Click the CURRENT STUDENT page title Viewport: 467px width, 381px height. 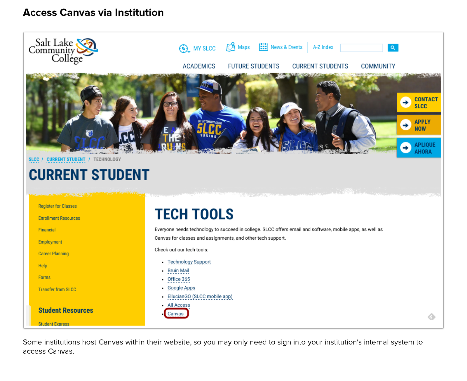tap(89, 175)
